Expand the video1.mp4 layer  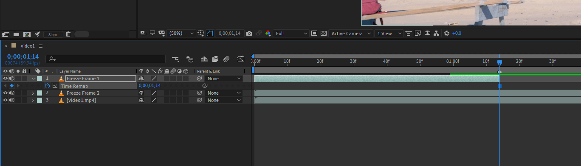33,100
